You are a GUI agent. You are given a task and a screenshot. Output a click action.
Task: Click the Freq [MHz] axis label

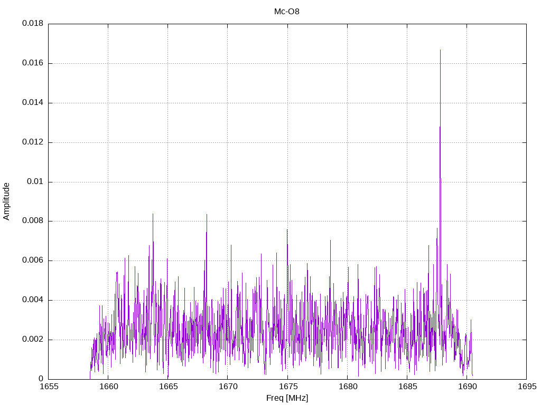[x=287, y=398]
